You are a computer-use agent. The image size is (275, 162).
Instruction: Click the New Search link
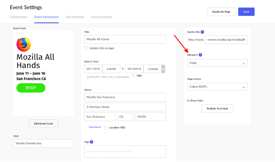[95, 127]
